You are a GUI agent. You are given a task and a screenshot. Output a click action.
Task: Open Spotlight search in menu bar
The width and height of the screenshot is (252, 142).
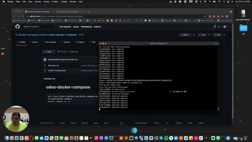coord(224,2)
